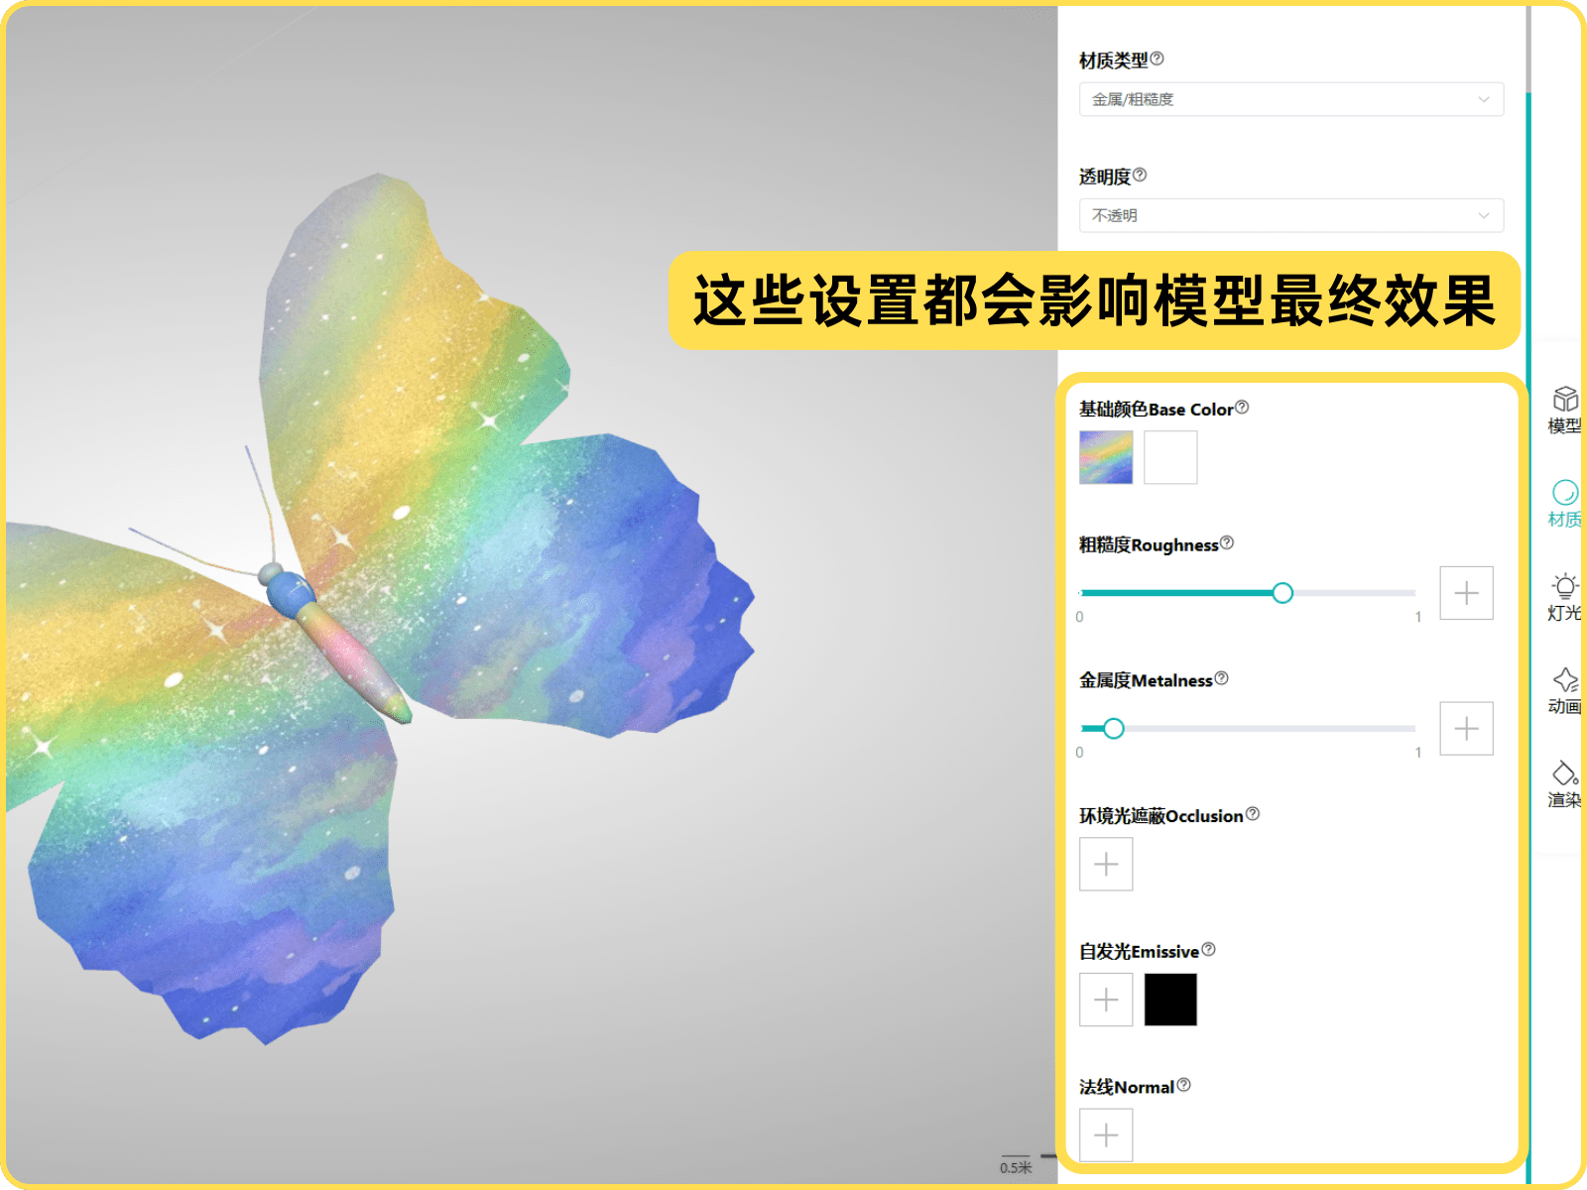Open the 渲染 (Render) sidebar panel
The width and height of the screenshot is (1587, 1190).
point(1565,784)
